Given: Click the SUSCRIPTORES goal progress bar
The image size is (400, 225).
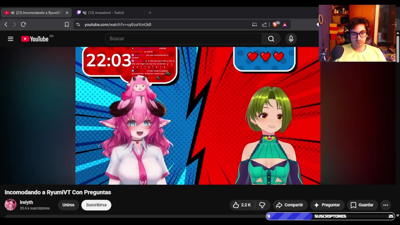Looking at the screenshot, I should [330, 216].
